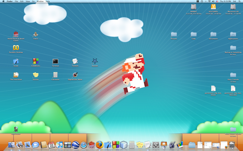The height and width of the screenshot is (151, 243).
Task: Open Parallels Desktop icon
Action: 16,48
